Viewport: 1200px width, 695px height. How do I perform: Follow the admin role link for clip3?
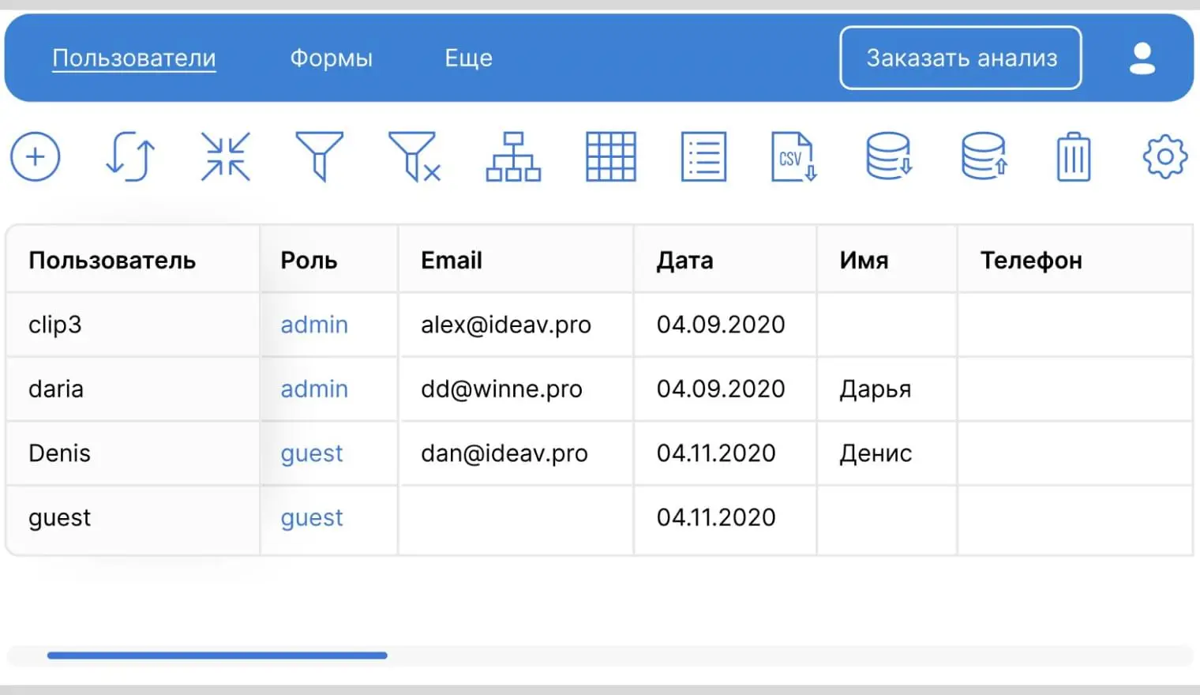tap(314, 325)
